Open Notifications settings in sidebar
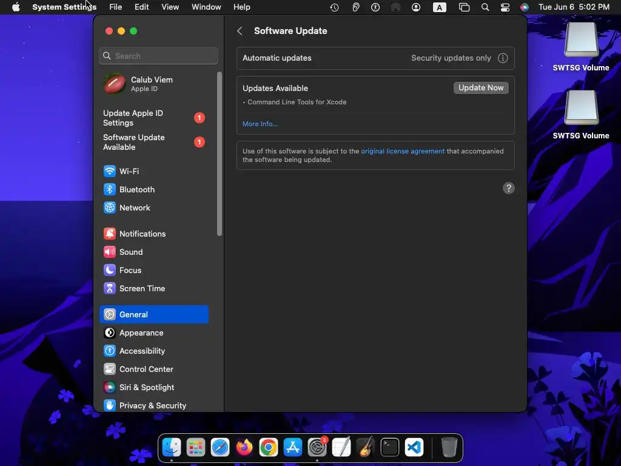This screenshot has height=466, width=621. tap(153, 234)
